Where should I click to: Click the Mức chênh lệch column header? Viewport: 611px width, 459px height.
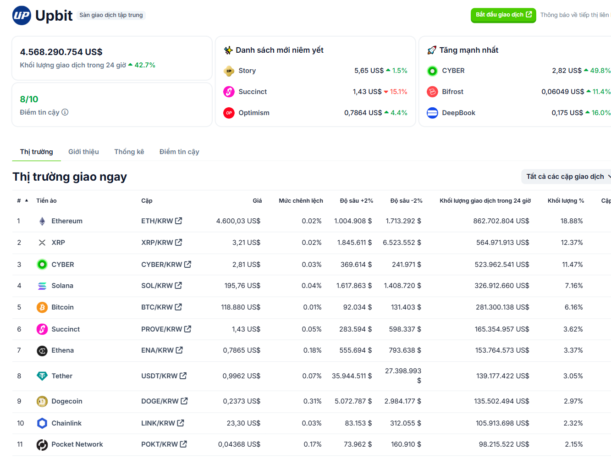(x=301, y=201)
